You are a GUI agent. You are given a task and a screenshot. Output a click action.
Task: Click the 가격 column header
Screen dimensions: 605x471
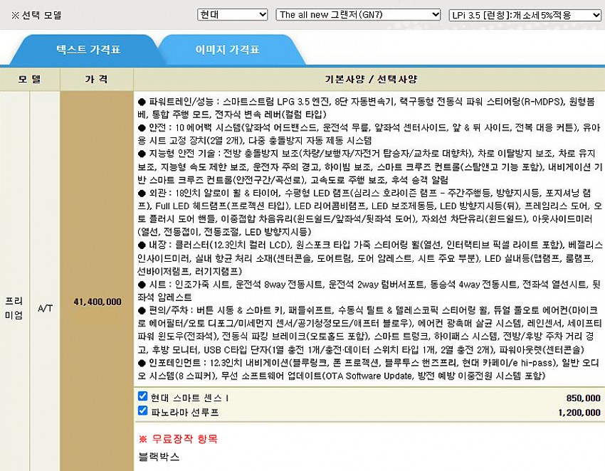coord(96,79)
